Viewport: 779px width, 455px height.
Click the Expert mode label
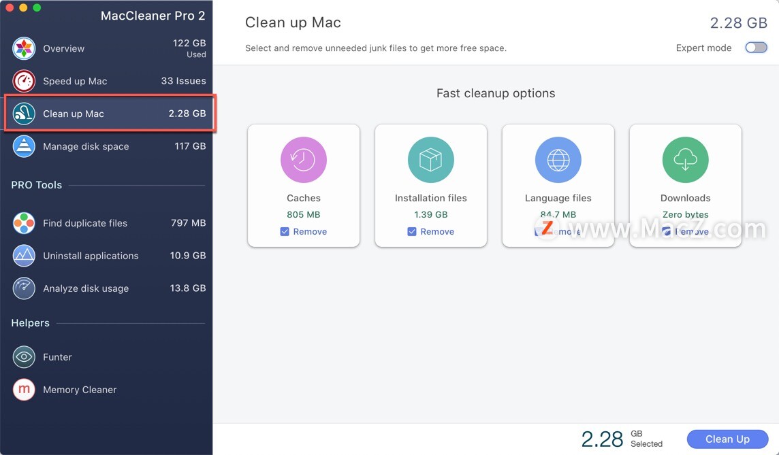703,48
